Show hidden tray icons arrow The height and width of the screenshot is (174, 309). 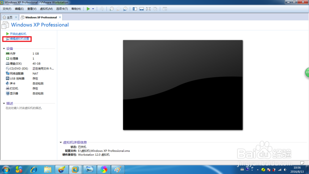pos(258,170)
